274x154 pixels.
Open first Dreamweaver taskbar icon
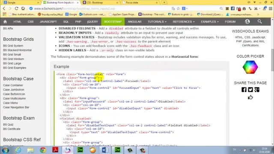[80, 150]
